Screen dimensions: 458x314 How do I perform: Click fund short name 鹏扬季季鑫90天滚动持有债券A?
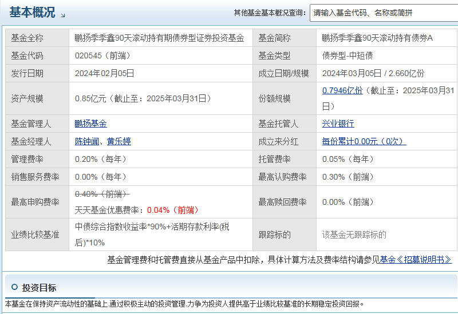tap(377, 38)
